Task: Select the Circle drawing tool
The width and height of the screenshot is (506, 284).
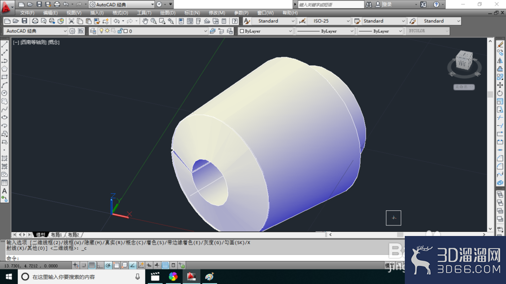Action: pos(5,93)
